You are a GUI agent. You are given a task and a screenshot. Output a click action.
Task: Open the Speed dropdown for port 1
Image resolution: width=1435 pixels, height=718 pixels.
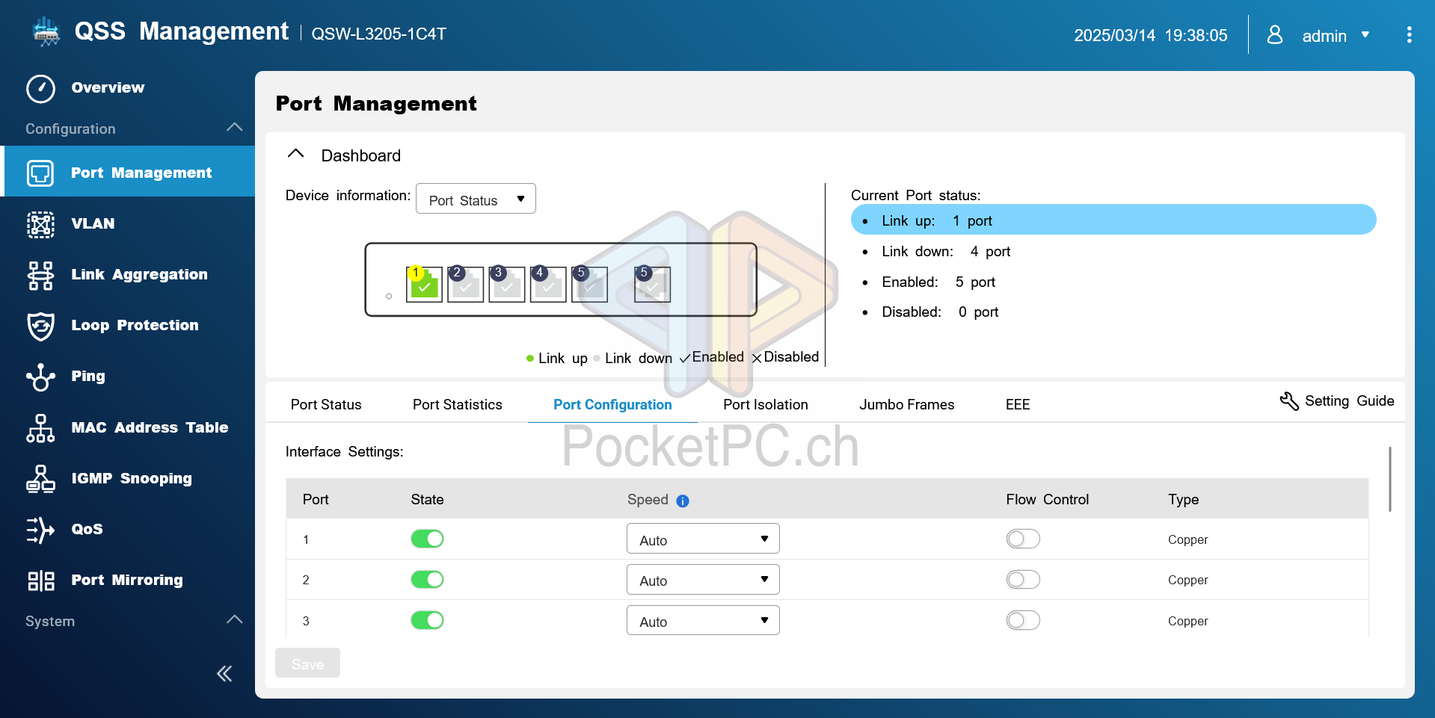point(702,539)
